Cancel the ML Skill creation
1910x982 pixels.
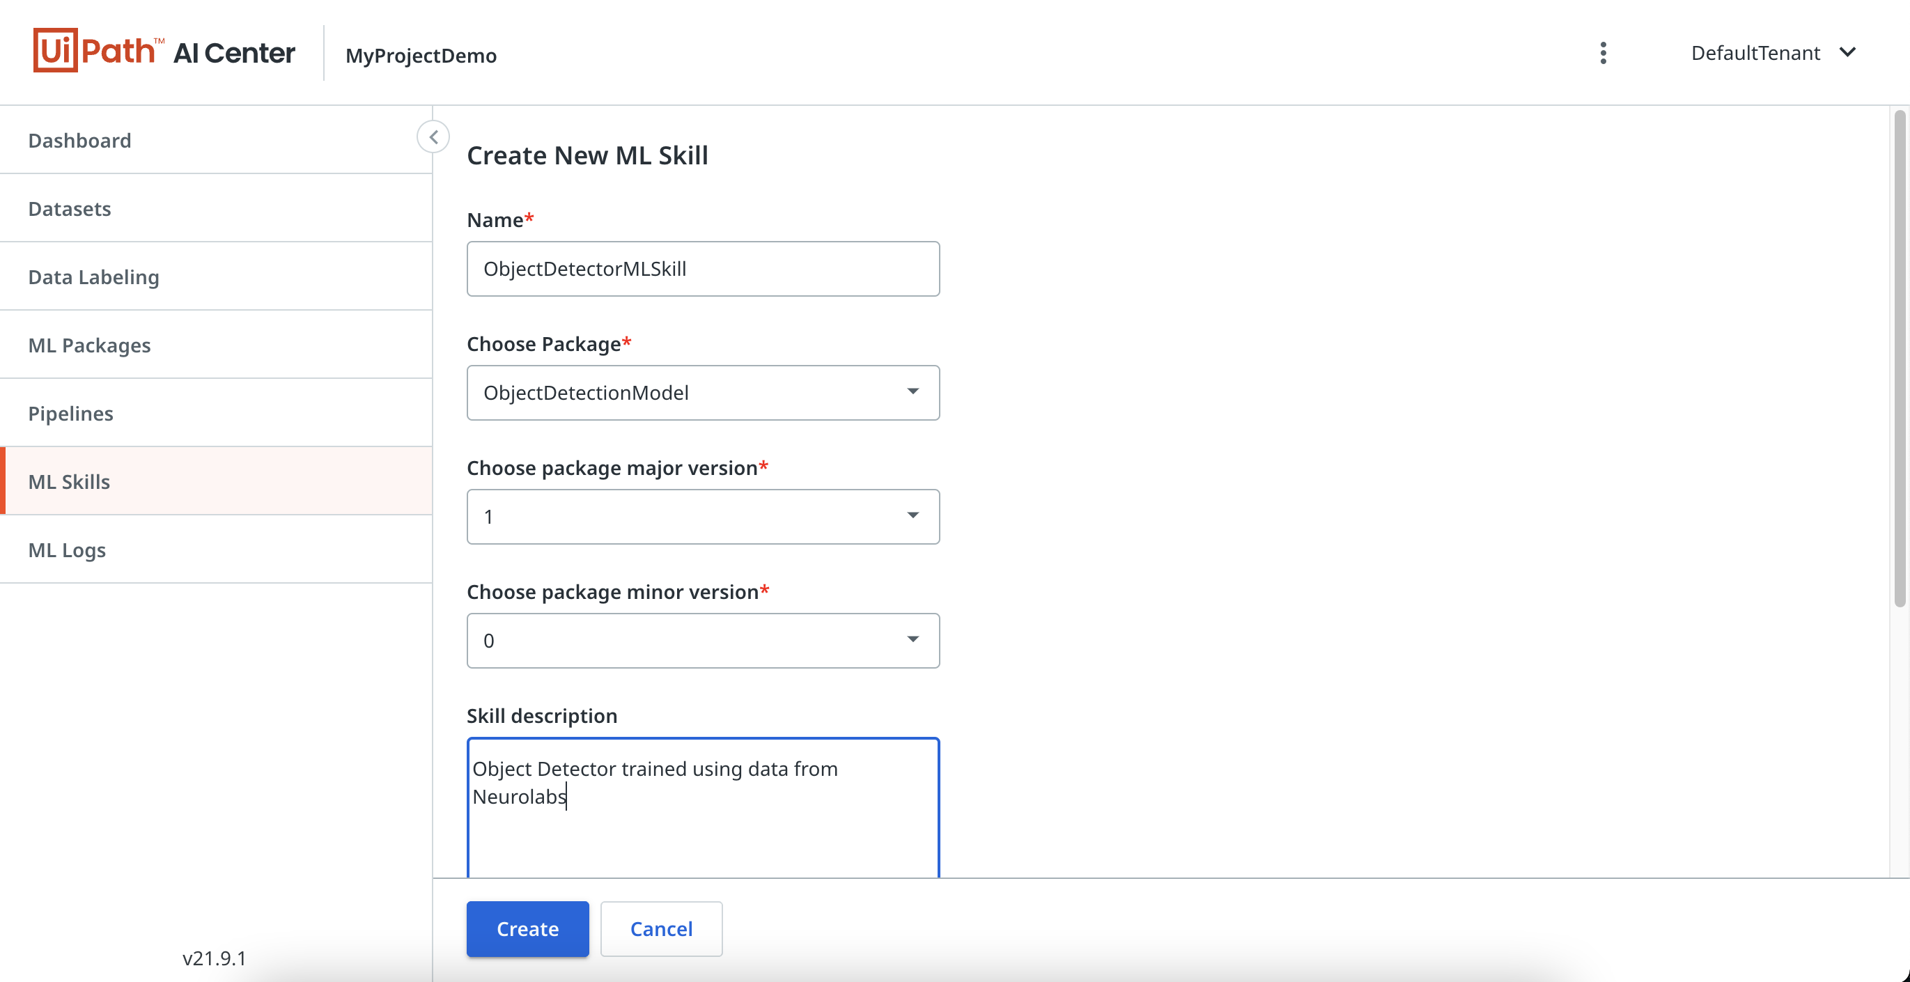[660, 928]
